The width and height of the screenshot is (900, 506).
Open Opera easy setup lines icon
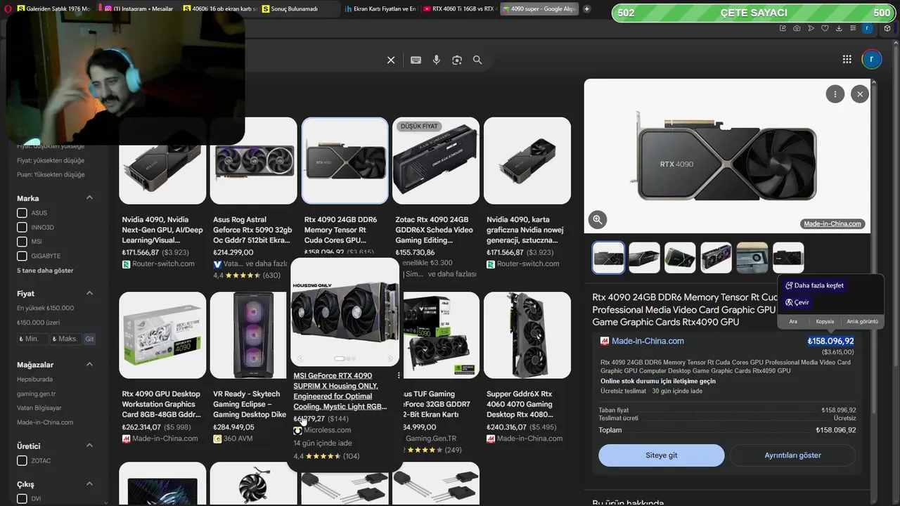pyautogui.click(x=853, y=28)
